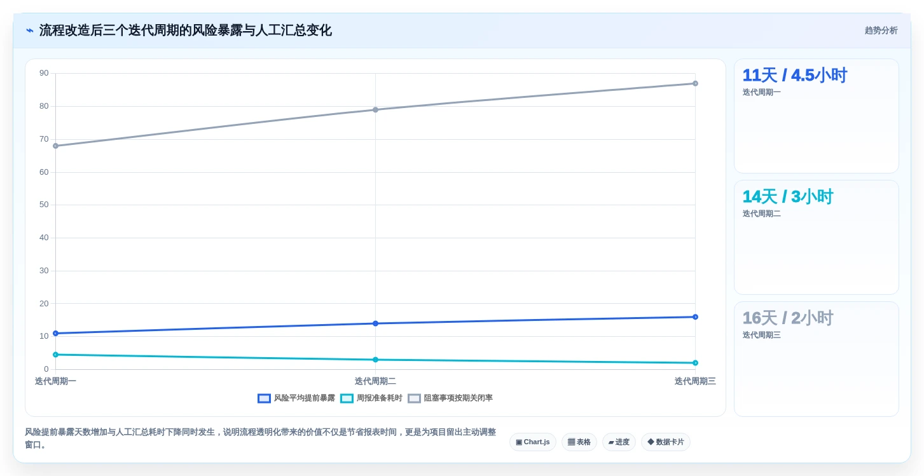This screenshot has height=476, width=924.
Task: Click the cyan data point at 迭代周期二
Action: tap(375, 360)
